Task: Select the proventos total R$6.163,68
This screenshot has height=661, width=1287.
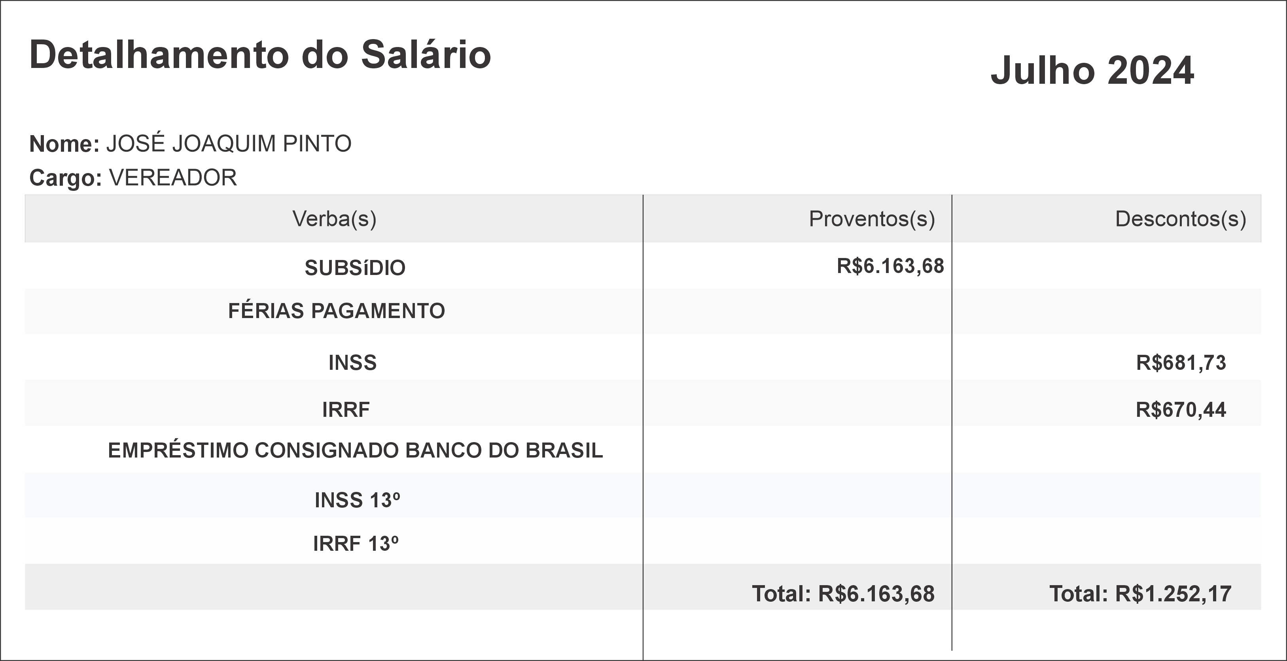Action: [875, 594]
